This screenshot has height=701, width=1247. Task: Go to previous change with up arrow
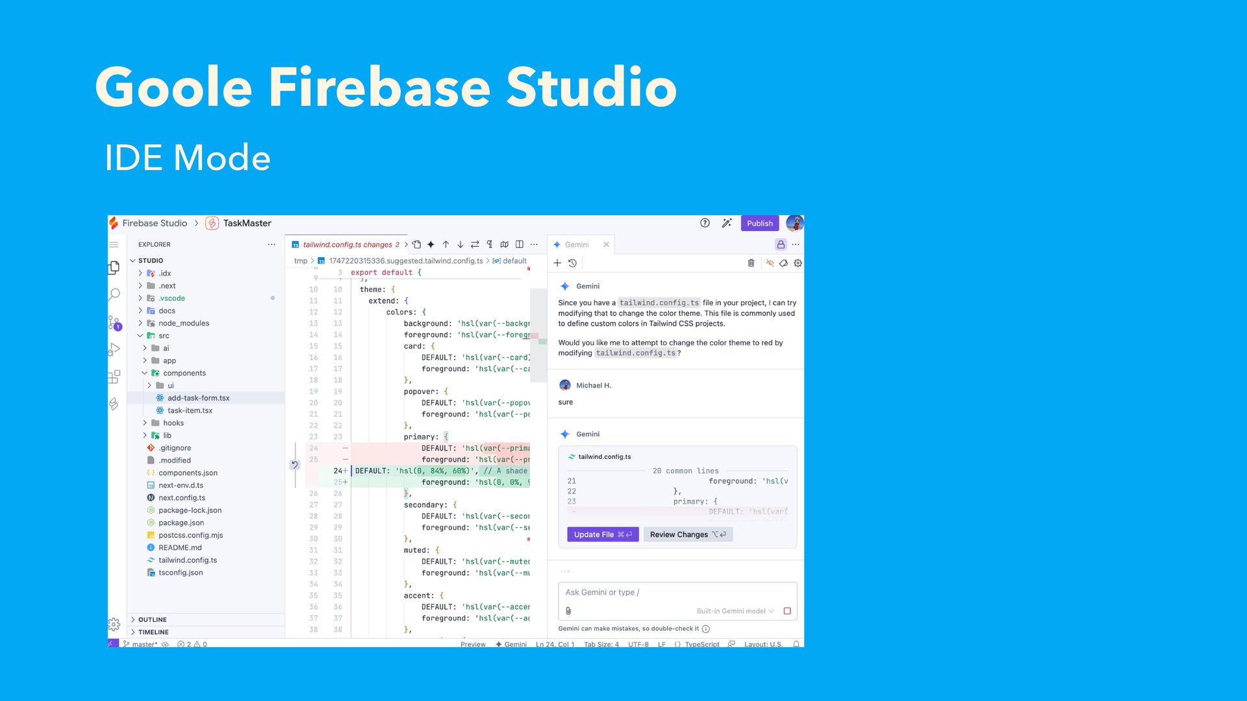pyautogui.click(x=446, y=245)
